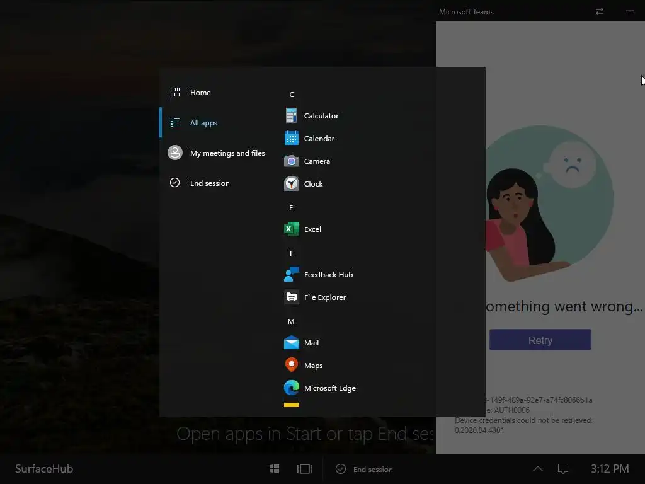Launch the Microsoft Edge icon
Viewport: 645px width, 484px height.
pos(291,388)
